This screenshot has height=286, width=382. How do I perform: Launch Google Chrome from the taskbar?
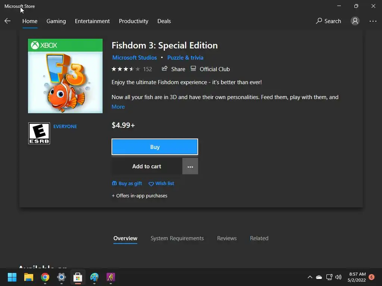[x=45, y=277]
